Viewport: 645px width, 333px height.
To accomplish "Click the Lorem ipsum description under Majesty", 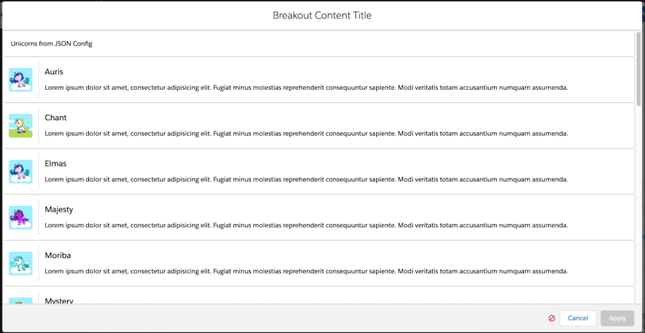I will (x=306, y=225).
